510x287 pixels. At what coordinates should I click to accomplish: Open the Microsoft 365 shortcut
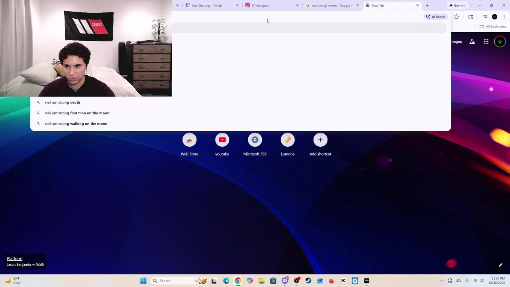[x=255, y=145]
